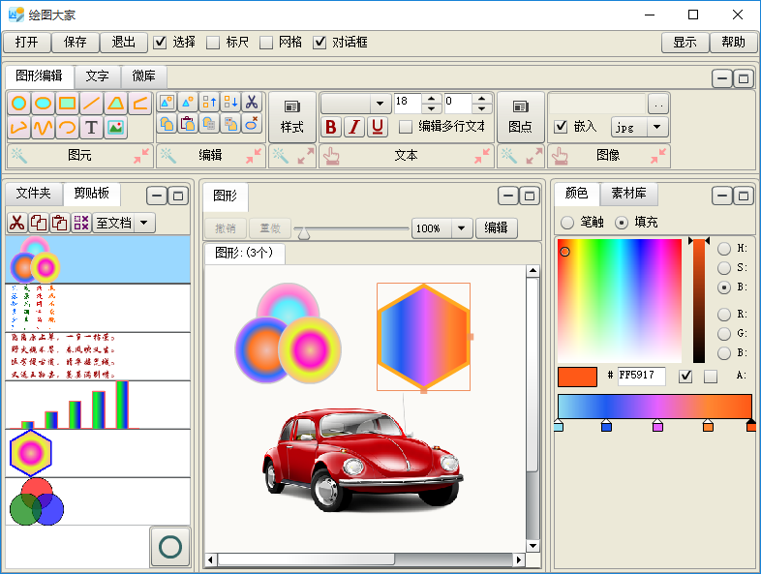The image size is (761, 574).
Task: Toggle the 选择 checkbox
Action: (160, 43)
